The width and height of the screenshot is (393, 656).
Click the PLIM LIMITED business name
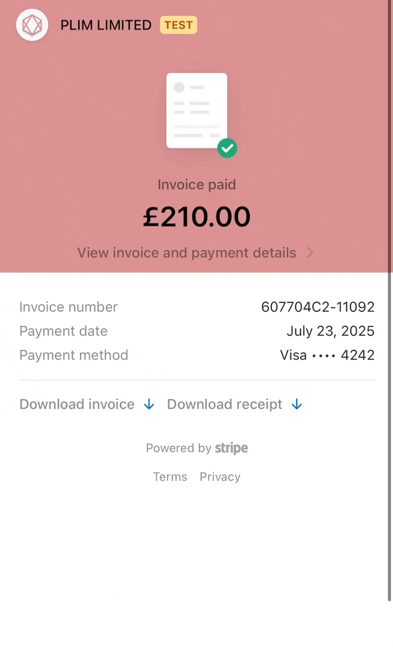coord(106,25)
